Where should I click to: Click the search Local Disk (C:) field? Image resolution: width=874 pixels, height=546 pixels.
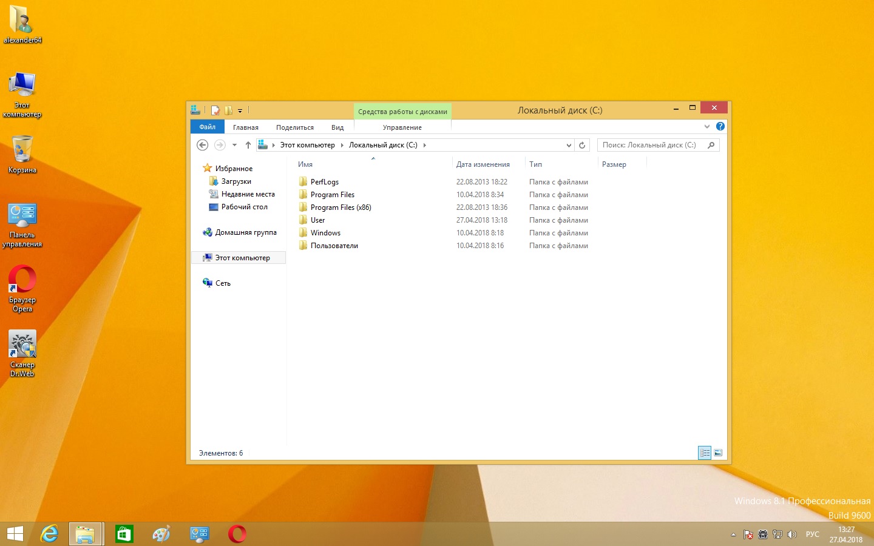point(649,145)
